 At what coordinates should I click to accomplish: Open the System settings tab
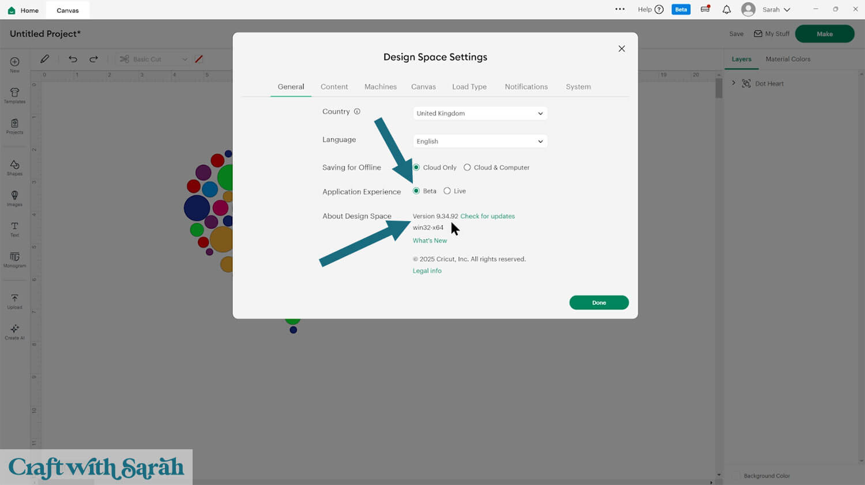point(578,86)
